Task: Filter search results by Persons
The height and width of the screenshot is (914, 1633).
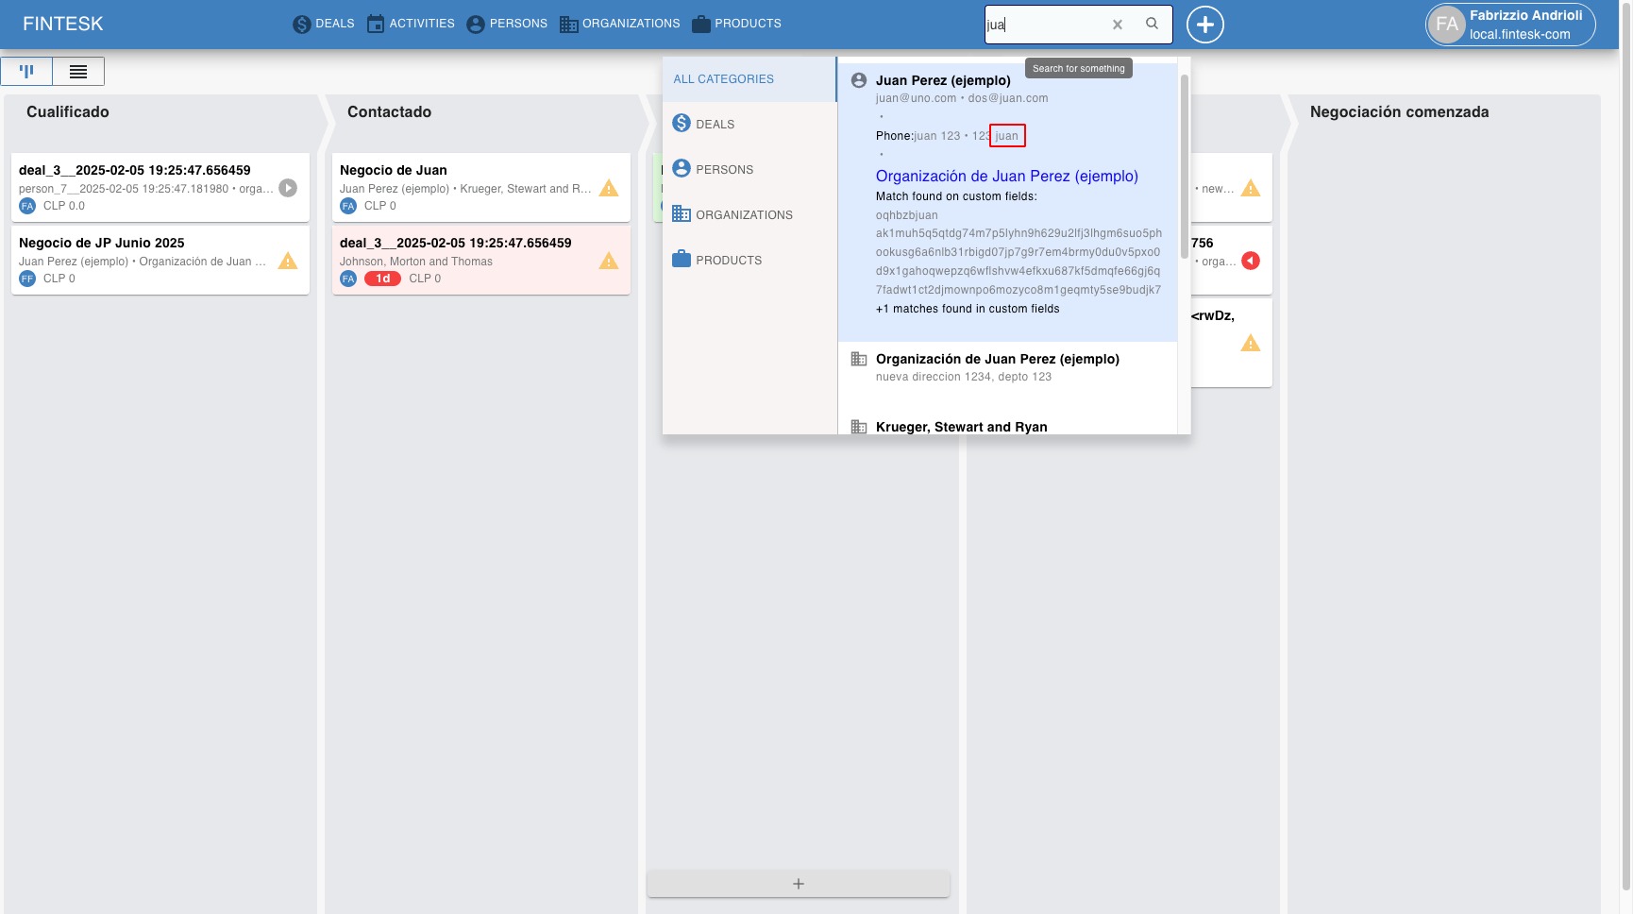Action: [x=749, y=169]
